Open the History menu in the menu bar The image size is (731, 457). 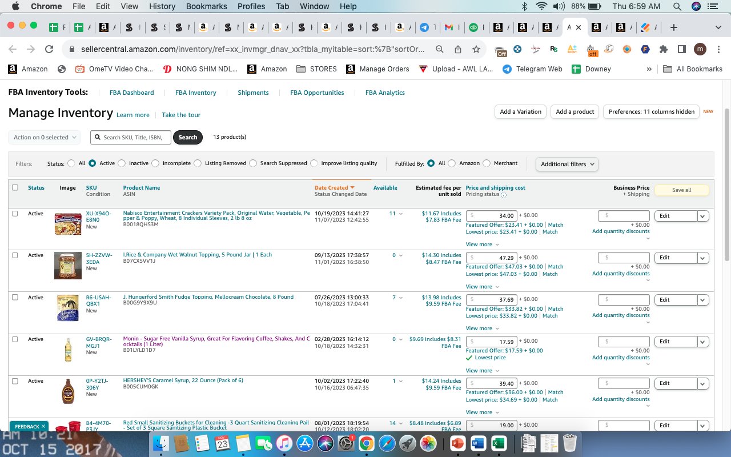(x=162, y=6)
